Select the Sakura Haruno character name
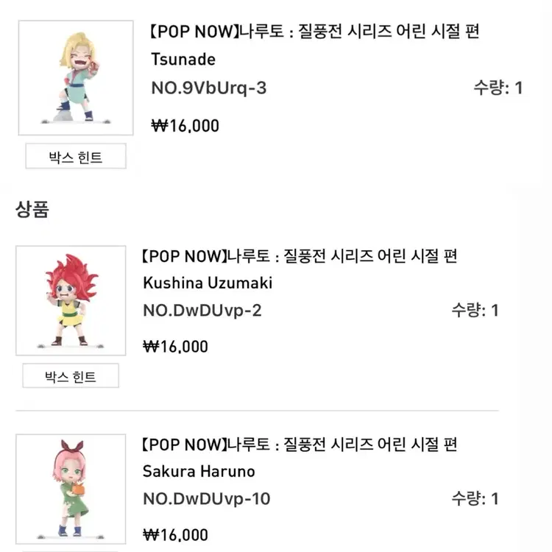Viewport: 552px width, 552px height. pos(199,472)
